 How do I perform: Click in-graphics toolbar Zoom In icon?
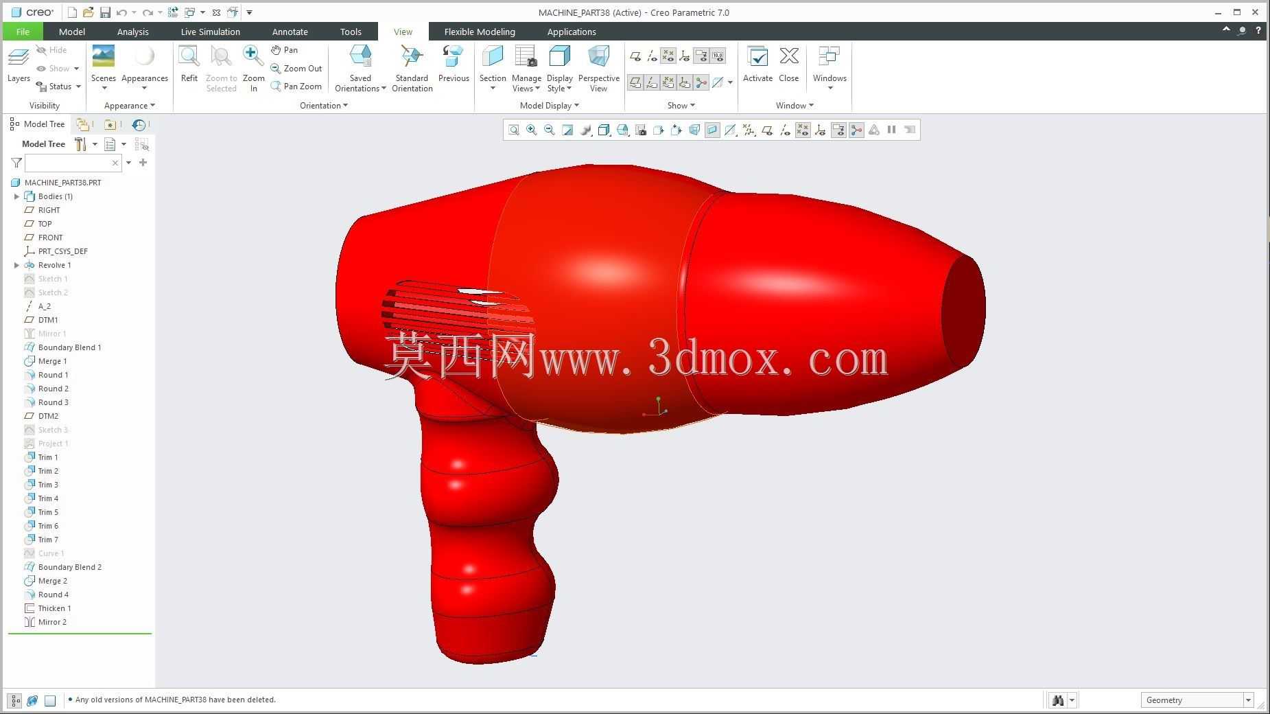pyautogui.click(x=531, y=130)
